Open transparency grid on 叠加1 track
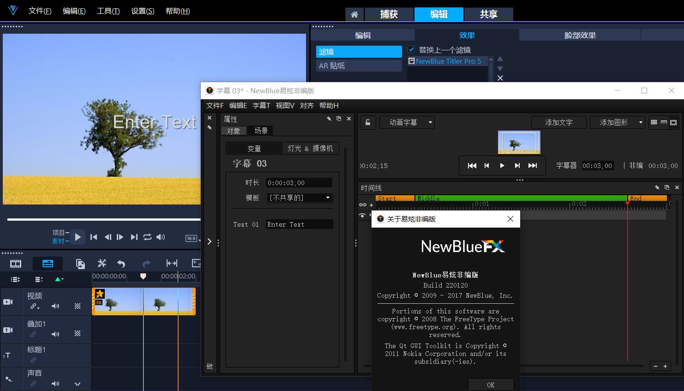This screenshot has height=391, width=684. pos(78,333)
